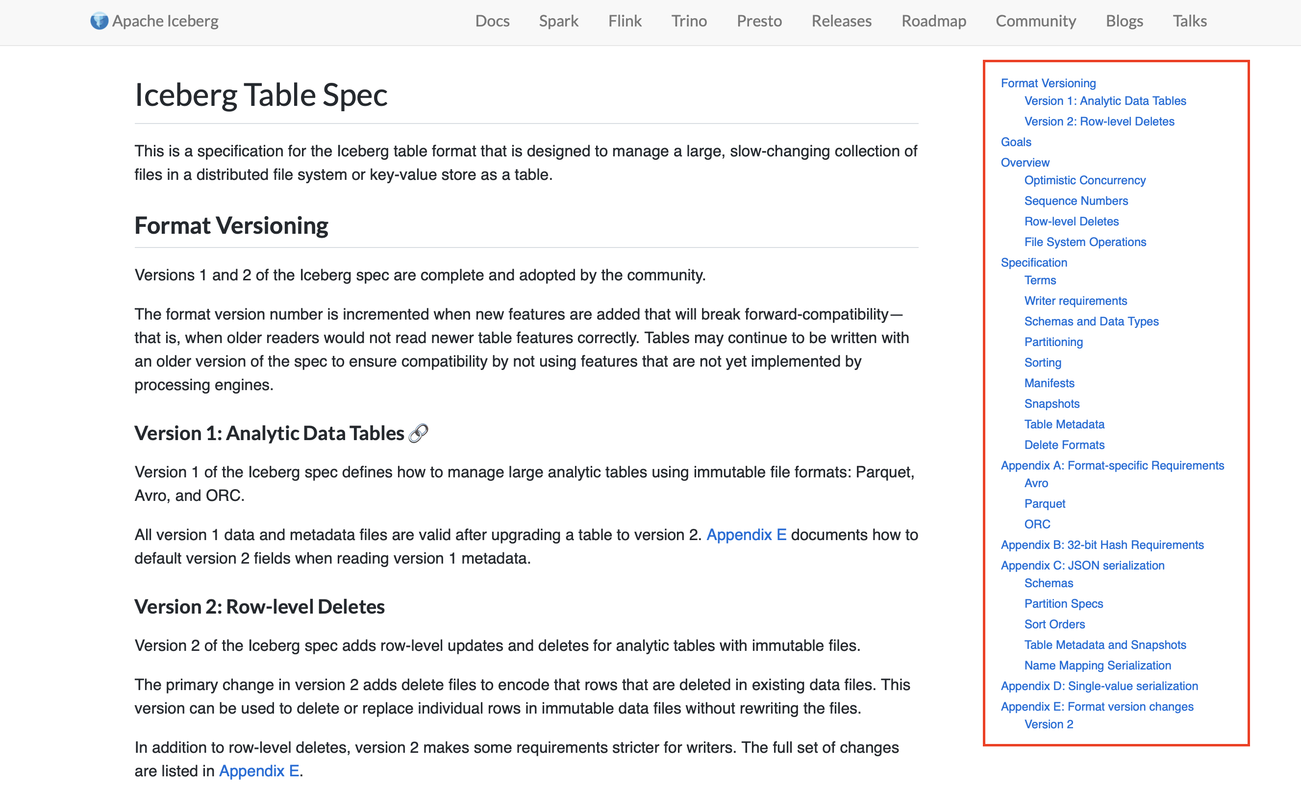The image size is (1301, 792).
Task: Click the Iceberg Table Spec page title
Action: click(x=261, y=95)
